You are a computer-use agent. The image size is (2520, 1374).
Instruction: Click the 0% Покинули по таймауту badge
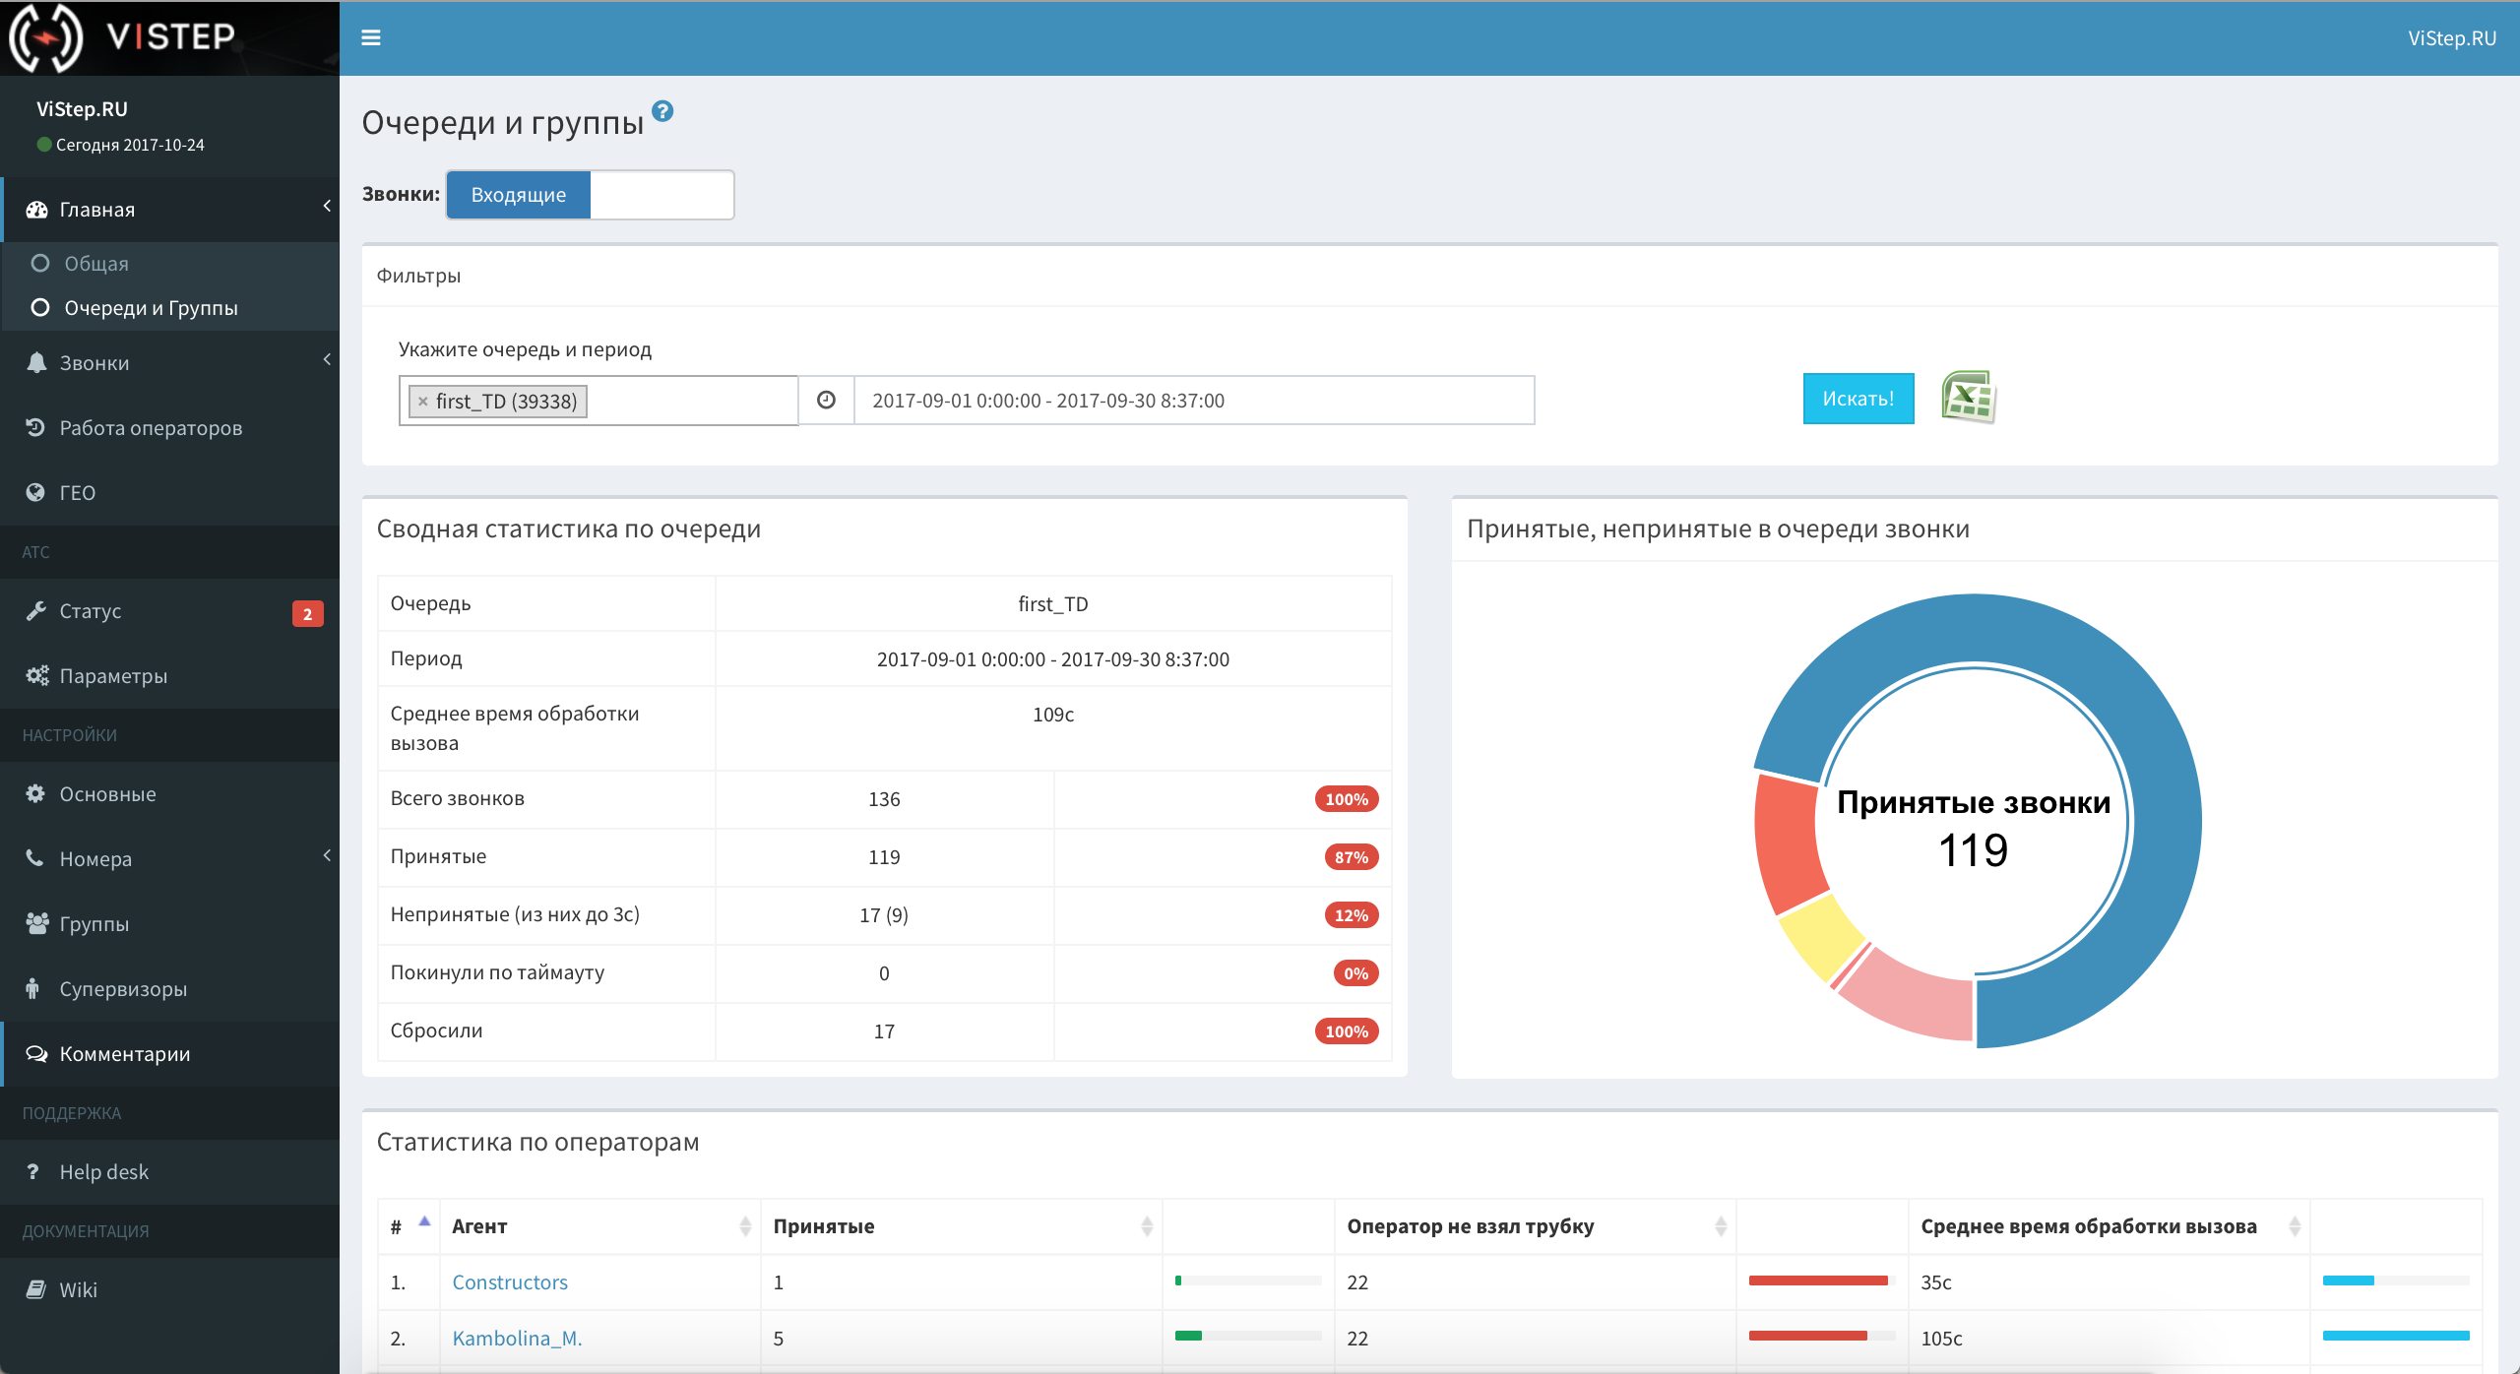[x=1355, y=973]
